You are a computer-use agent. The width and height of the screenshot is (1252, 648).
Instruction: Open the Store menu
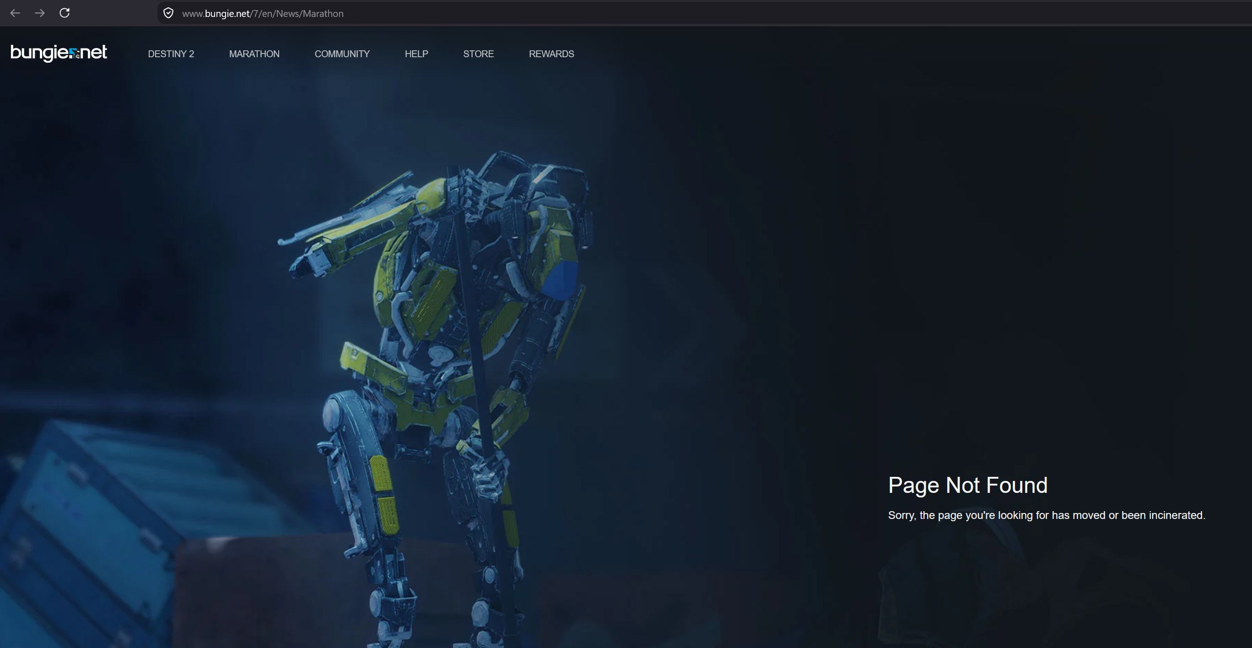478,54
